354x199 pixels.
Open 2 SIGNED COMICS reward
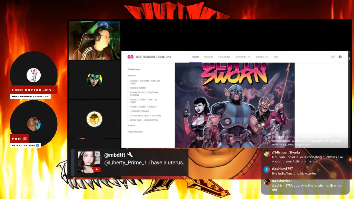[140, 111]
